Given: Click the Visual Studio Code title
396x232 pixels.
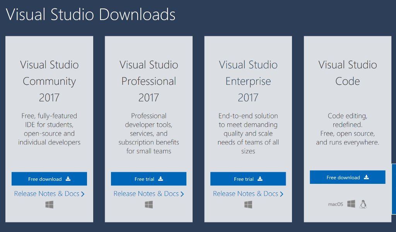Looking at the screenshot, I should pyautogui.click(x=348, y=73).
